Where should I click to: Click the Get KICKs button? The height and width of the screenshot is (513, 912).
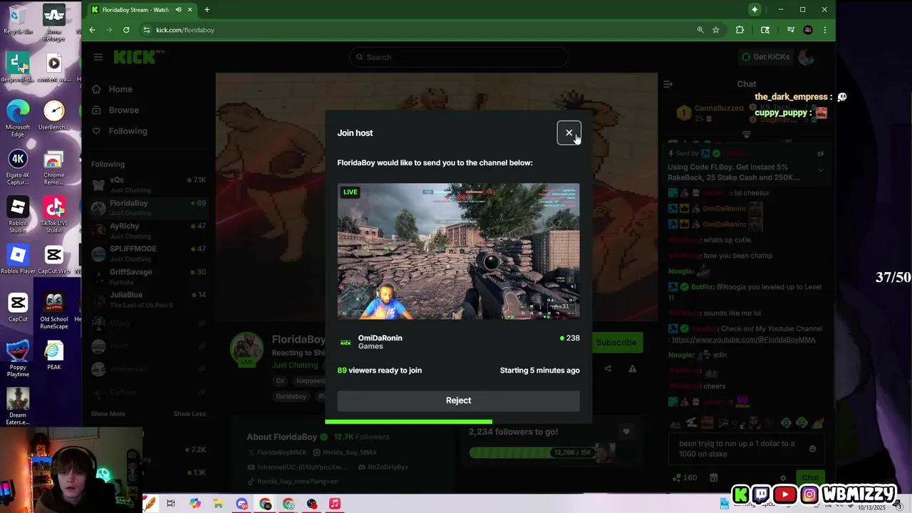pyautogui.click(x=765, y=57)
